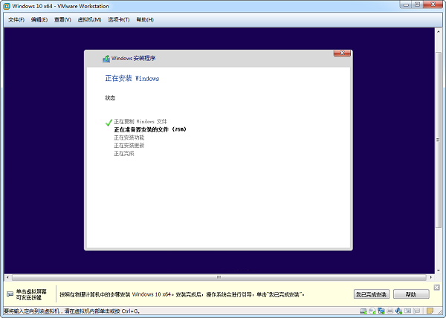Close the Windows 安装程序 dialog
This screenshot has width=446, height=318.
coord(342,53)
